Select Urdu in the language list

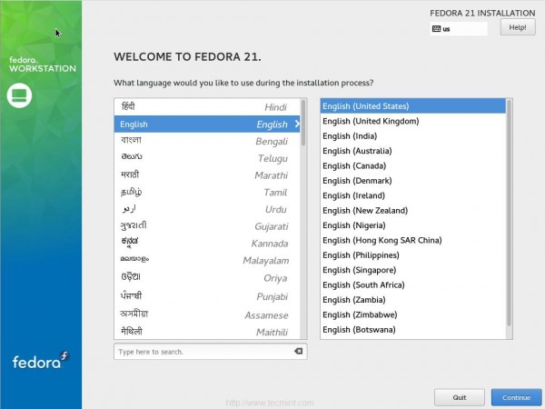pyautogui.click(x=207, y=209)
